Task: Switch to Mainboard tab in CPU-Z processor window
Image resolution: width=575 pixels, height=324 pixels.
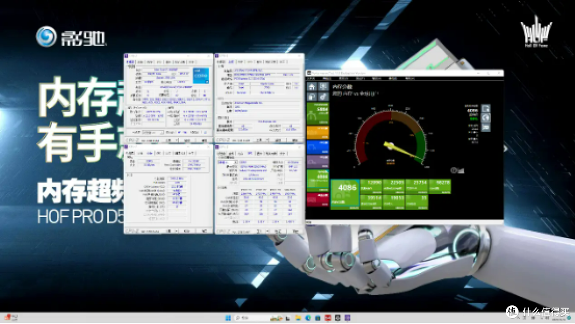Action: pyautogui.click(x=140, y=62)
